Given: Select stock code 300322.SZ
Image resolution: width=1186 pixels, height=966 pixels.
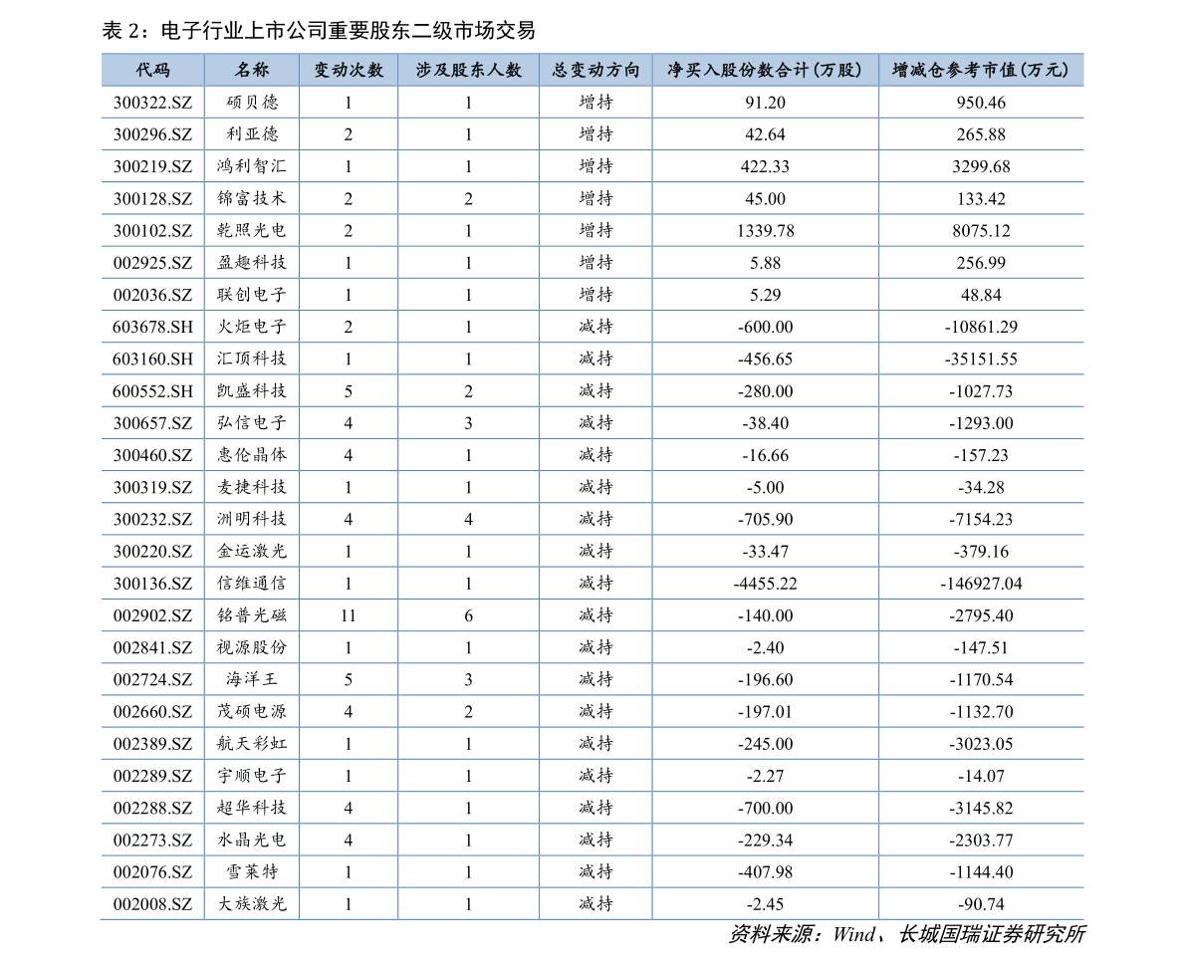Looking at the screenshot, I should [x=152, y=103].
